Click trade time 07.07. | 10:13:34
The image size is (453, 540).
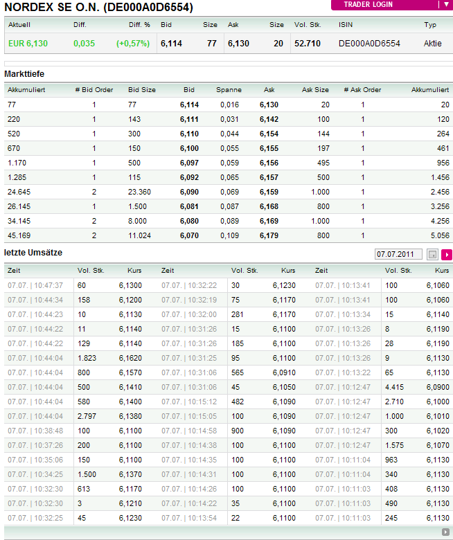click(343, 314)
